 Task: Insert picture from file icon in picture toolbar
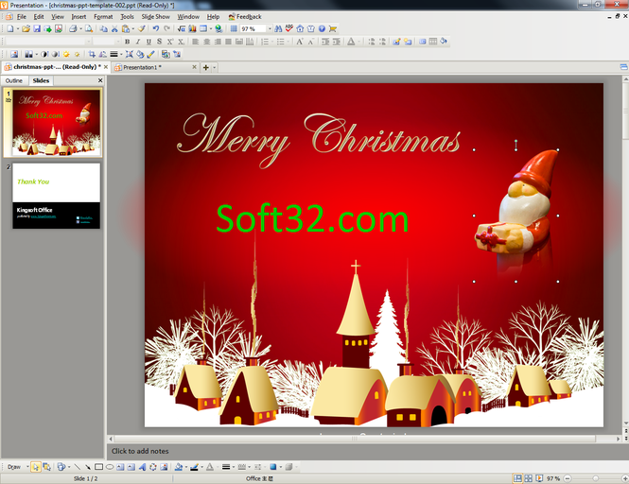(x=14, y=54)
